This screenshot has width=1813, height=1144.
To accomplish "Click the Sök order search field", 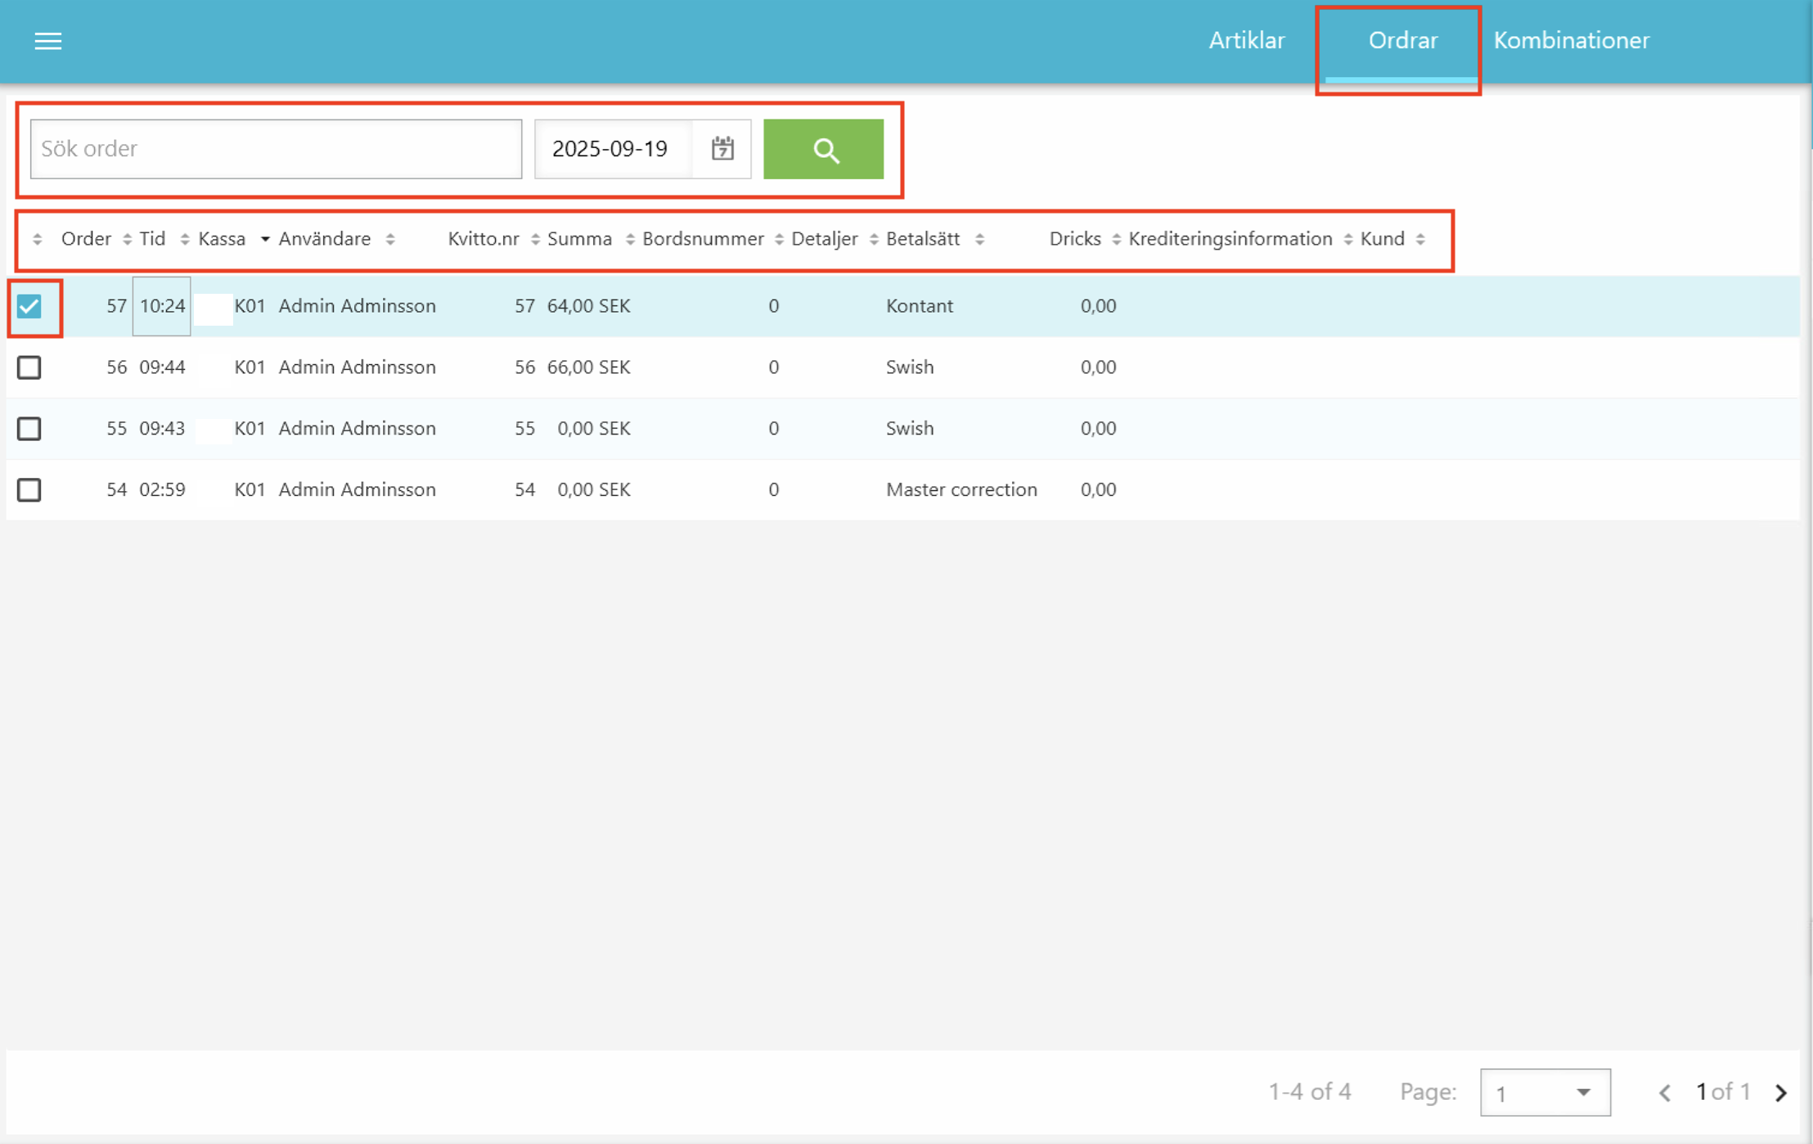I will [276, 149].
